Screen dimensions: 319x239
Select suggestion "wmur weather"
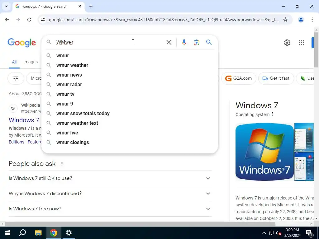tap(130, 65)
